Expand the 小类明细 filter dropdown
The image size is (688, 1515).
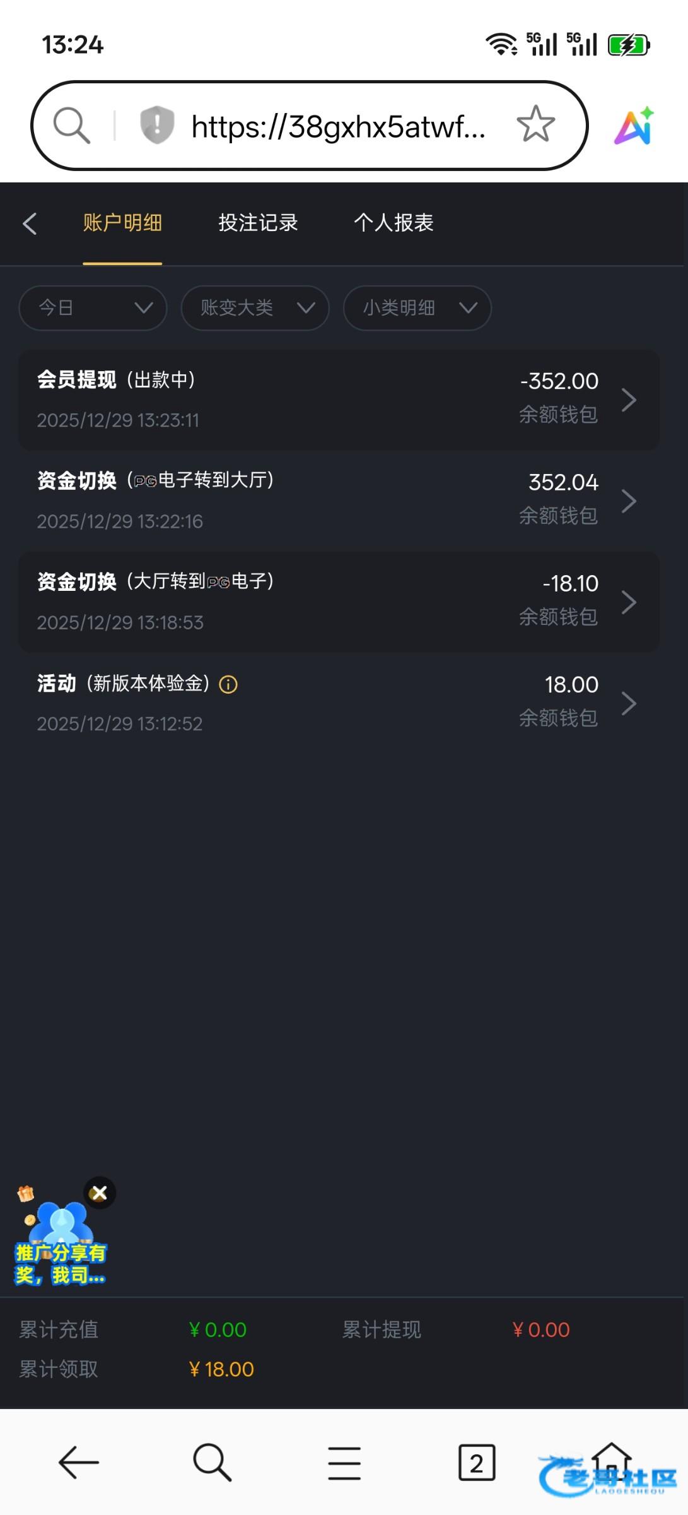click(x=417, y=308)
